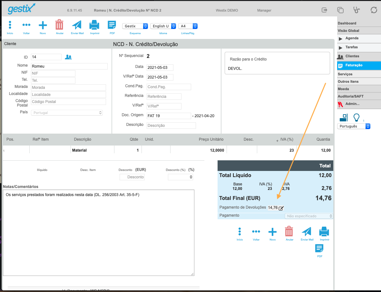
Task: Edit Pagamento de Devoluções amount pencil icon
Action: point(281,208)
